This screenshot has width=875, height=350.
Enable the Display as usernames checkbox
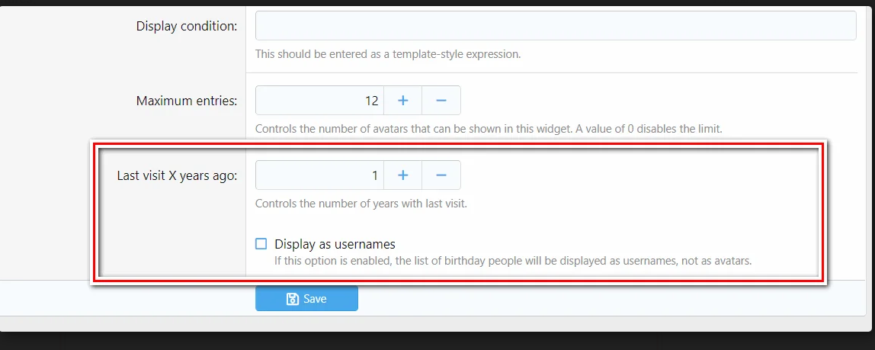coord(261,244)
